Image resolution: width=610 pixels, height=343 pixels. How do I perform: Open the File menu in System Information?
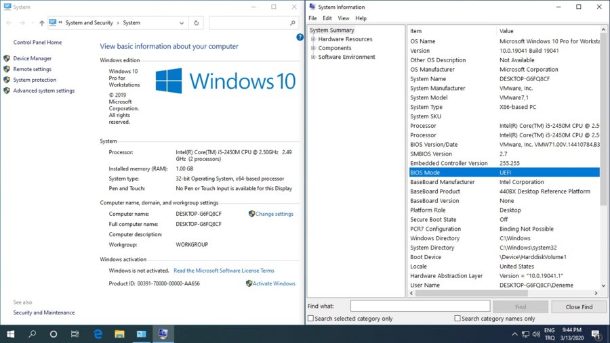(312, 18)
